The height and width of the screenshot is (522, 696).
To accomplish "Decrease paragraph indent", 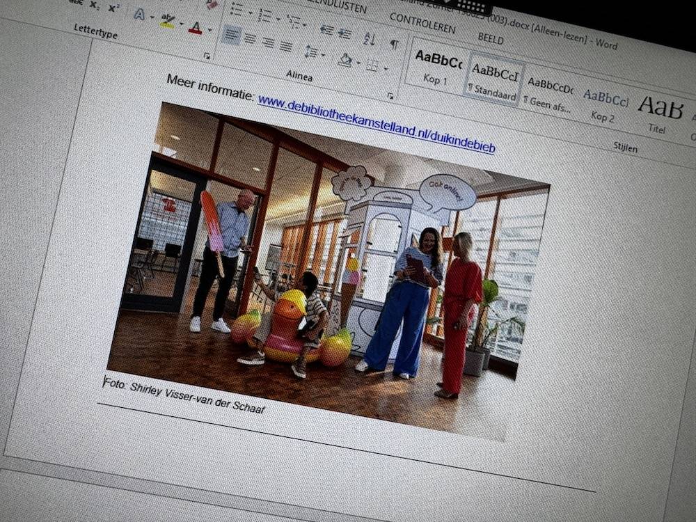I will coord(326,30).
